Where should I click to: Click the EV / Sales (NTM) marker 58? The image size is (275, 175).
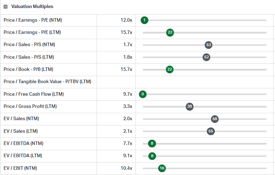(215, 119)
